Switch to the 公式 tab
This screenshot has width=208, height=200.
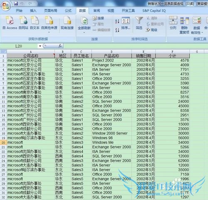point(68,11)
